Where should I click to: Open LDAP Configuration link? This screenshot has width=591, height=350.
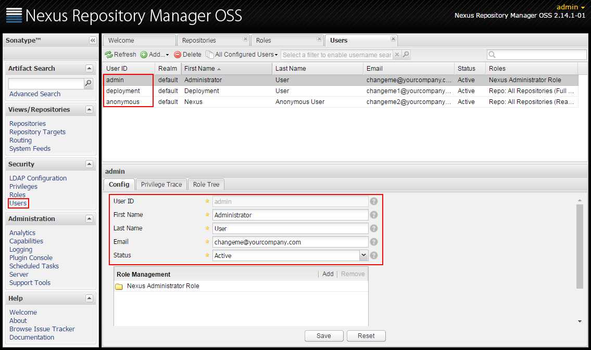coord(37,178)
